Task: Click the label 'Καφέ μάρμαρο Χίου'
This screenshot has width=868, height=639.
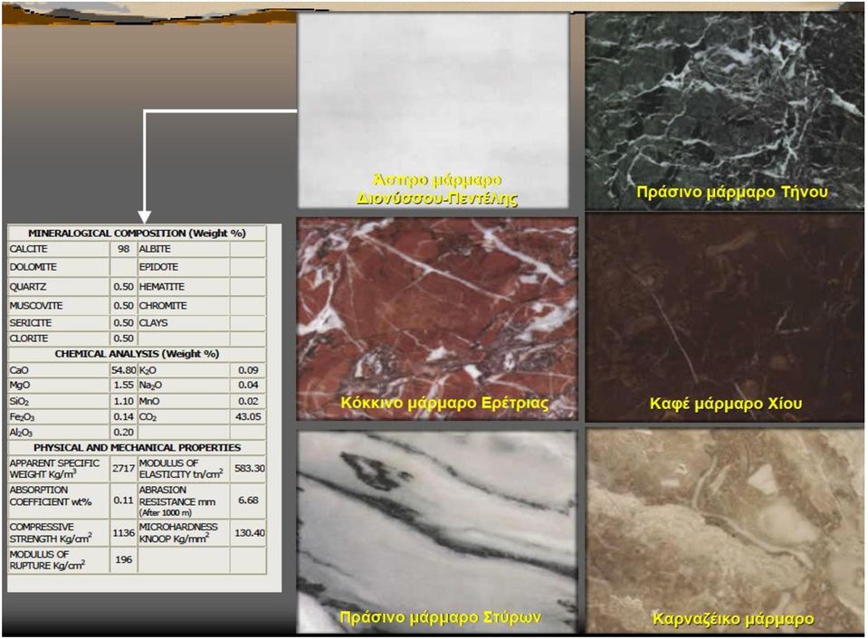Action: coord(725,403)
